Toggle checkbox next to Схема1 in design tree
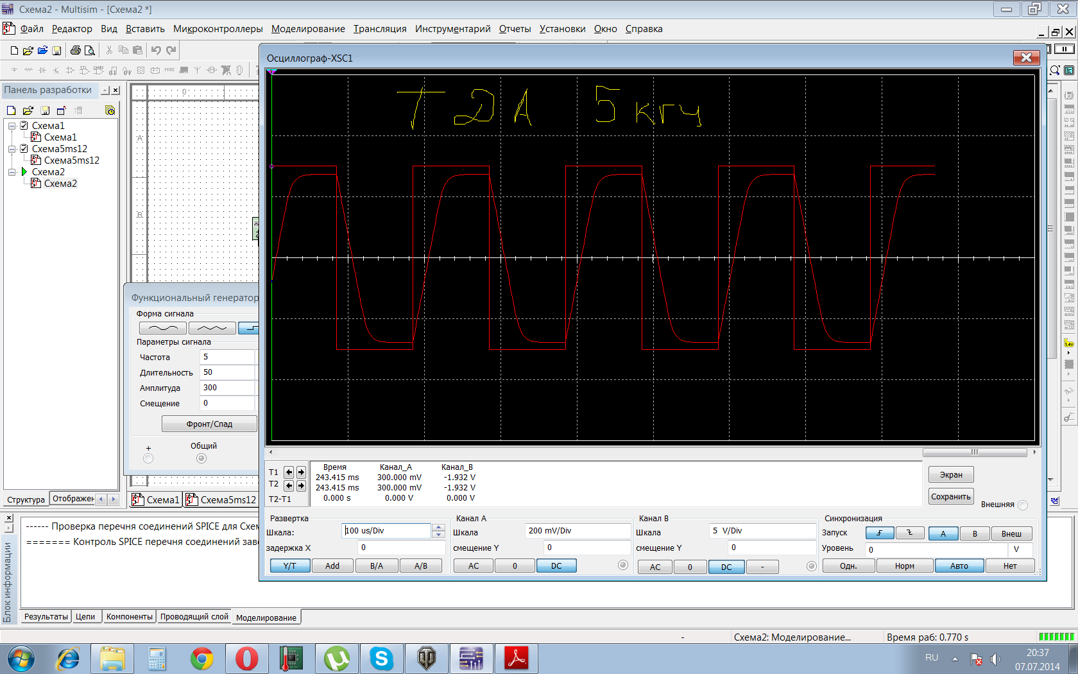 [24, 125]
